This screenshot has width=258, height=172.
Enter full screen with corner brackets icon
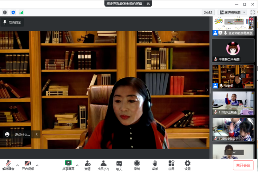point(252,13)
